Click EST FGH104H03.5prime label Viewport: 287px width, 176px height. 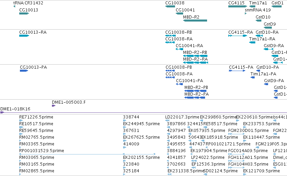point(248,164)
